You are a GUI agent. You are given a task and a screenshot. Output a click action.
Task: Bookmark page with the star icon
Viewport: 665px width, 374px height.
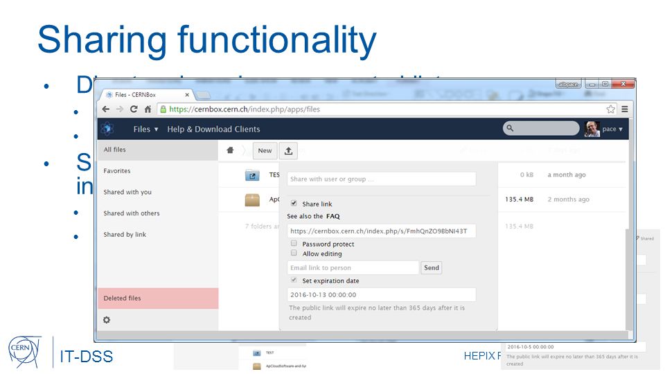point(610,109)
